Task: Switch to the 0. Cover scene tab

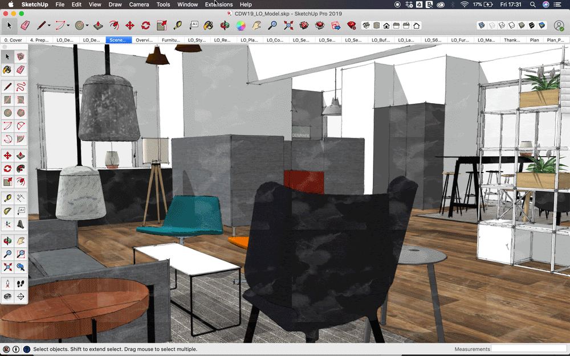Action: pyautogui.click(x=13, y=40)
